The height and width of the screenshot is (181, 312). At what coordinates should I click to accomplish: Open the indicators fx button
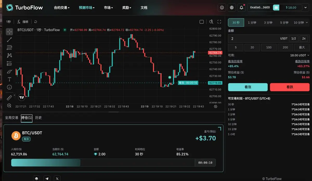click(23, 22)
